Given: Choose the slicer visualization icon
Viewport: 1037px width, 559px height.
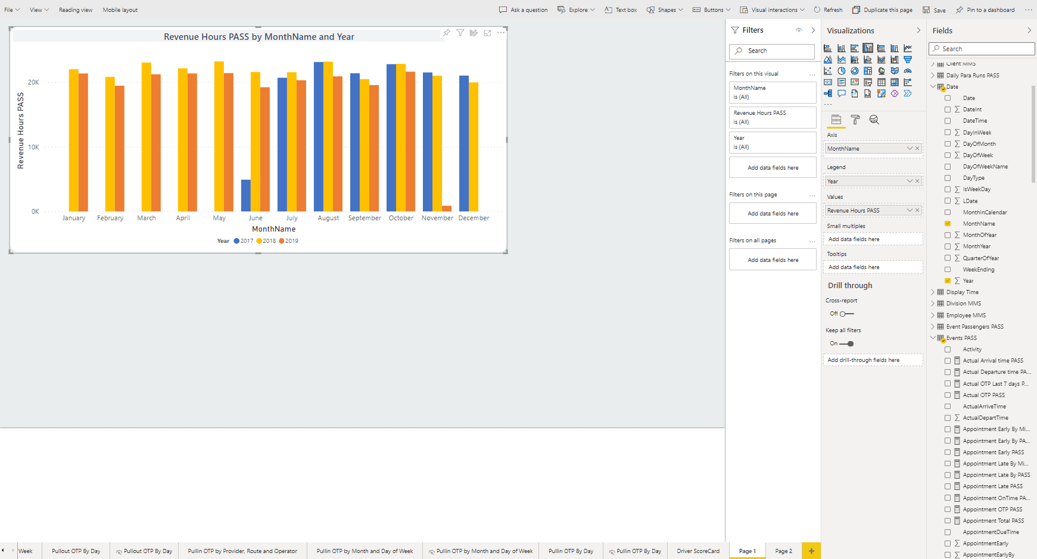Looking at the screenshot, I should [x=868, y=82].
